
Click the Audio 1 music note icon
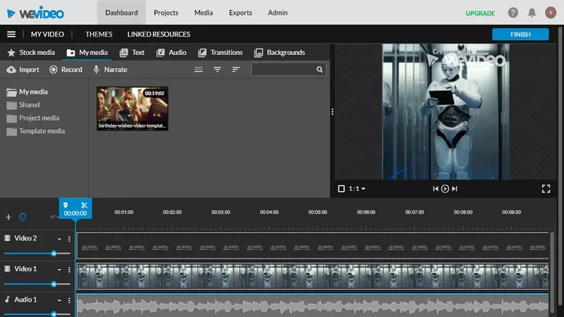[7, 299]
